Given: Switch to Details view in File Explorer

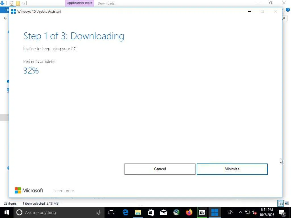Looking at the screenshot, I should pyautogui.click(x=280, y=203).
